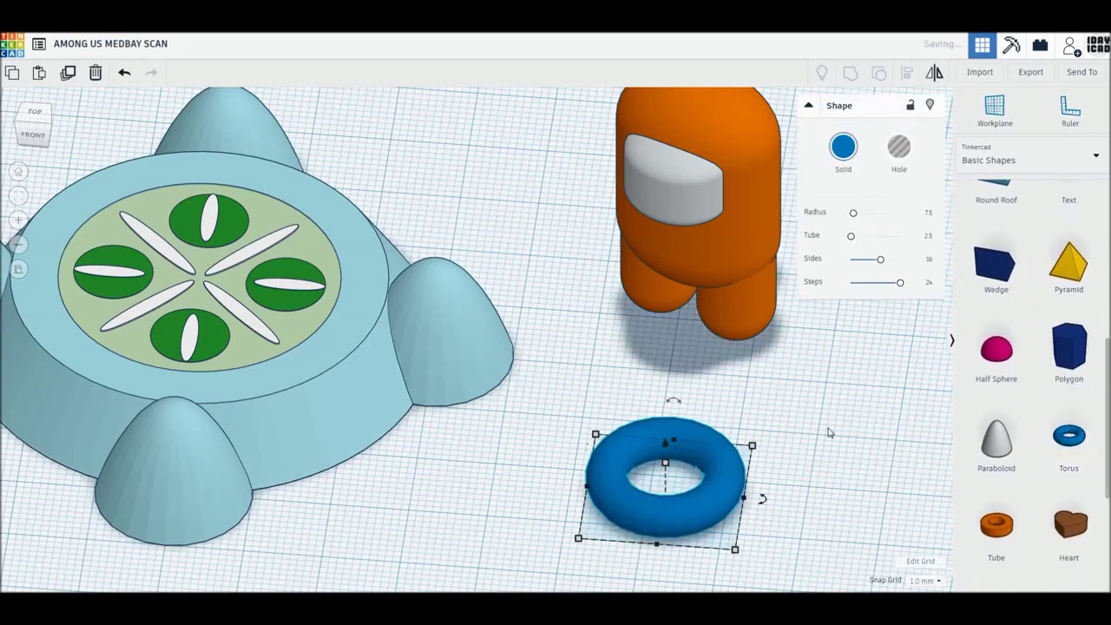Click the Round Roof shape label

[996, 200]
